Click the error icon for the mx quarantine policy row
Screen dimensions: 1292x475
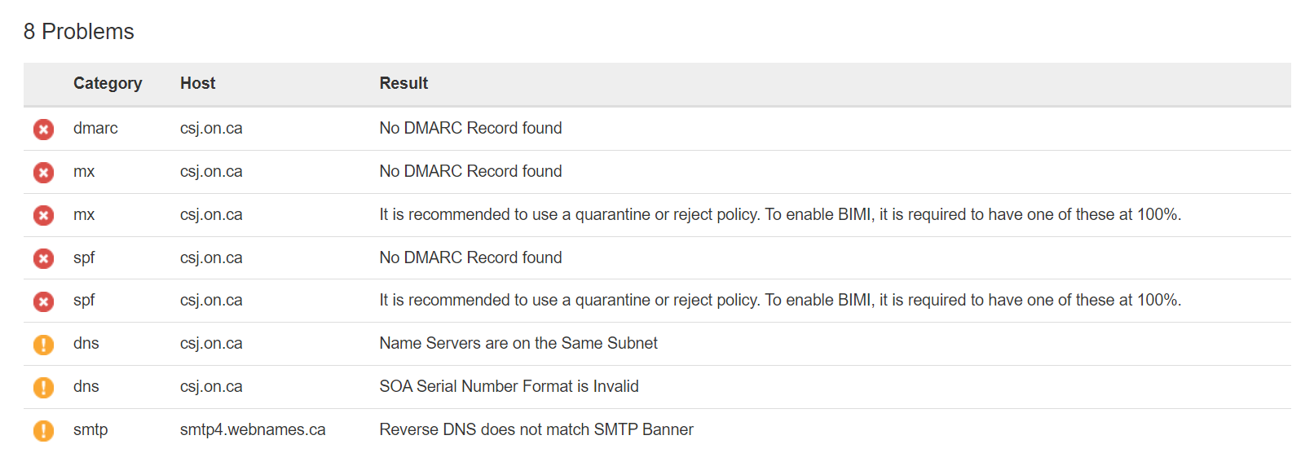click(43, 215)
